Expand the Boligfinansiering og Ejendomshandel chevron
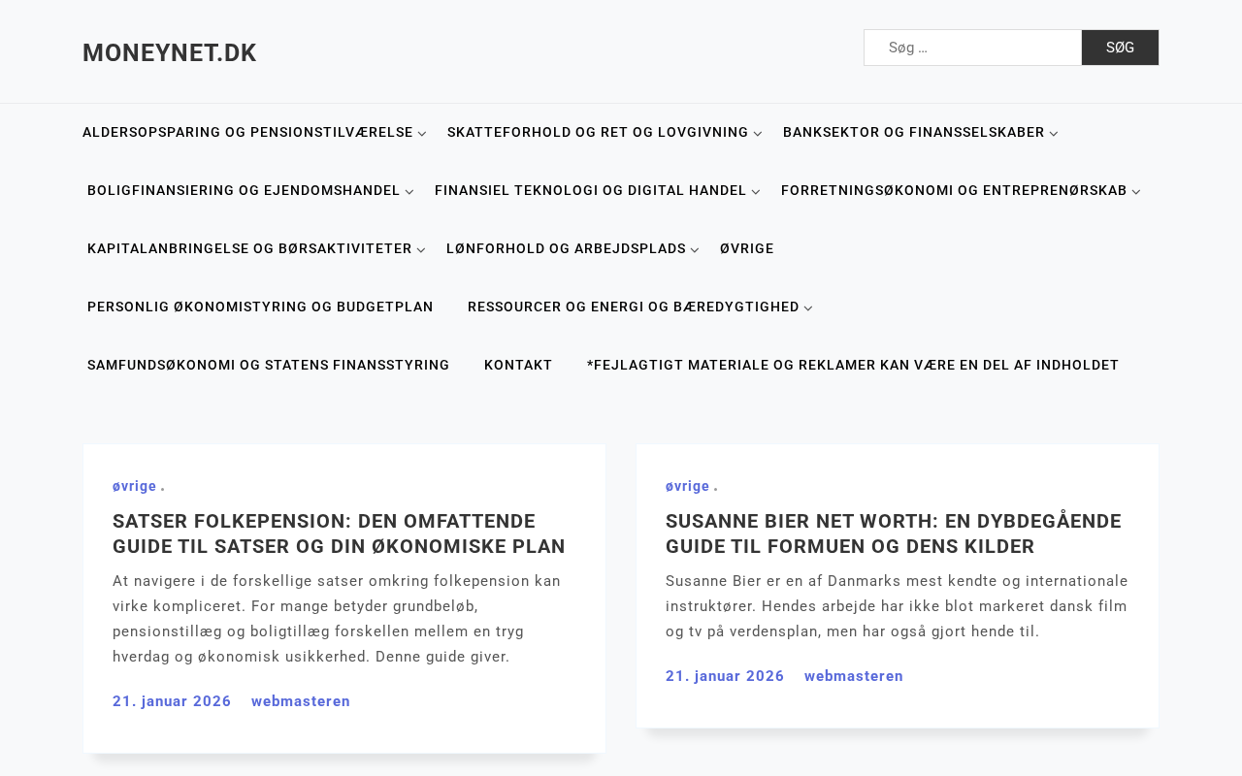 [x=409, y=192]
